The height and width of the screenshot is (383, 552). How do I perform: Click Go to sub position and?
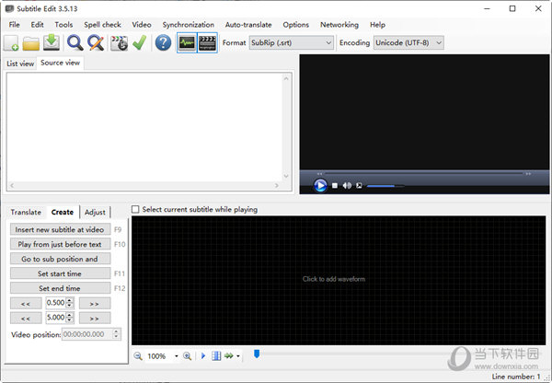pyautogui.click(x=60, y=259)
